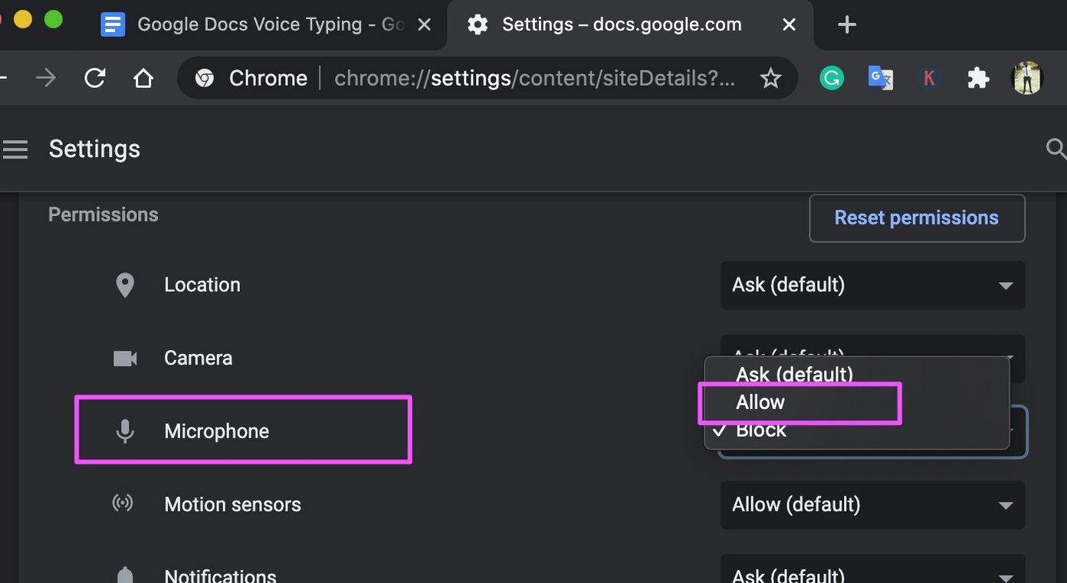Click the Location label
This screenshot has height=583, width=1067.
(202, 285)
